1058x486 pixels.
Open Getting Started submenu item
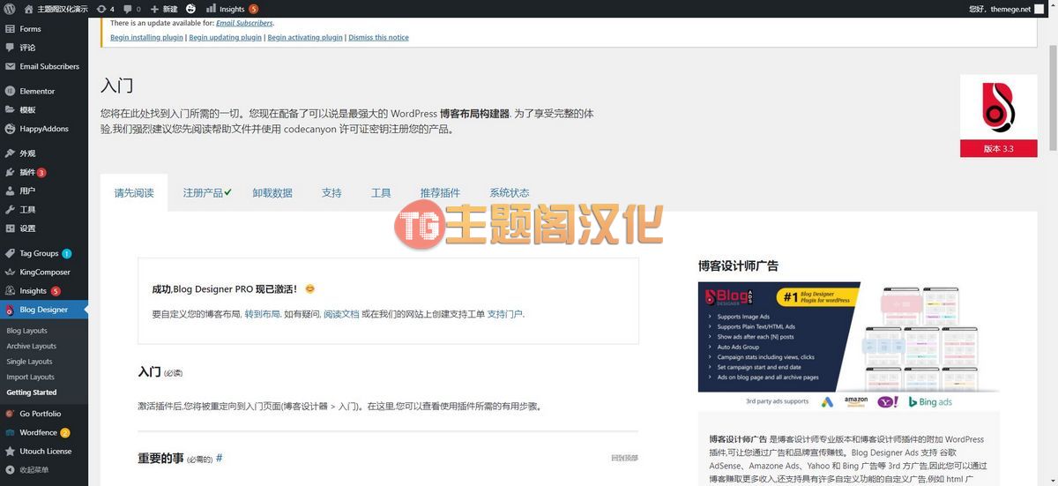click(32, 393)
